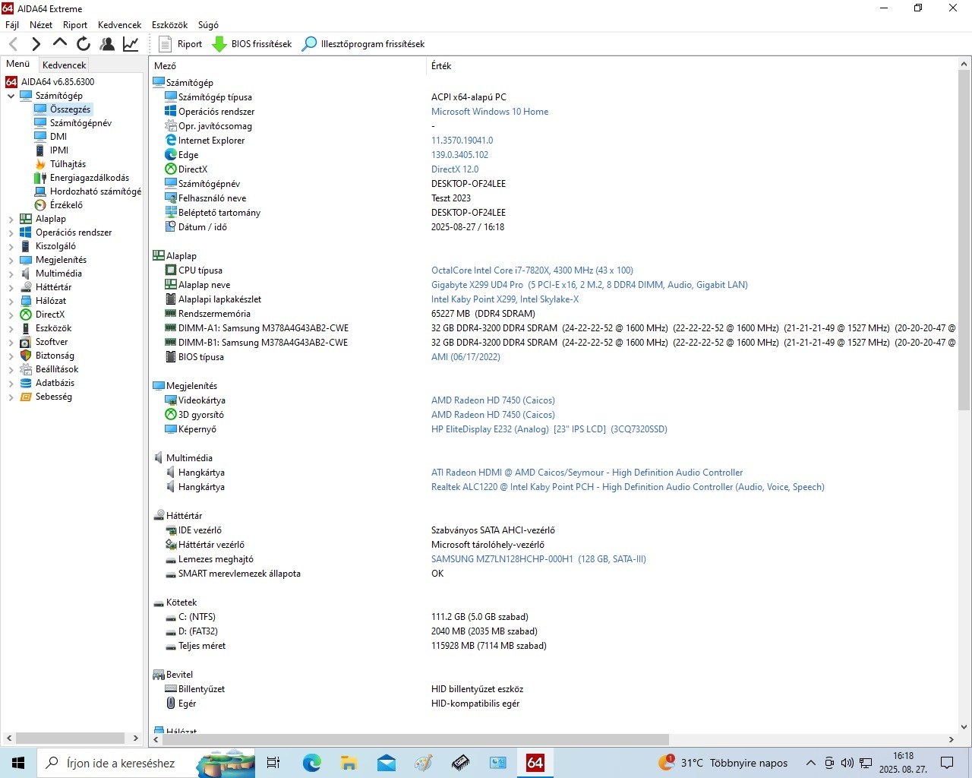This screenshot has height=778, width=972.
Task: Open Túlhajtás tree item
Action: (x=68, y=164)
